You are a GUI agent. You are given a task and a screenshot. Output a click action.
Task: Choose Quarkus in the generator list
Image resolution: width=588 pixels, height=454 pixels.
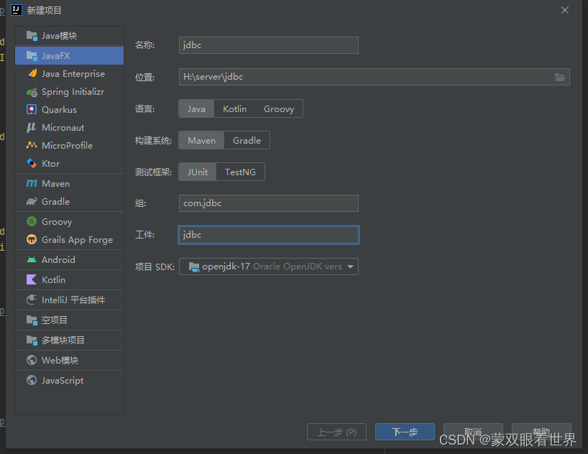coord(70,109)
